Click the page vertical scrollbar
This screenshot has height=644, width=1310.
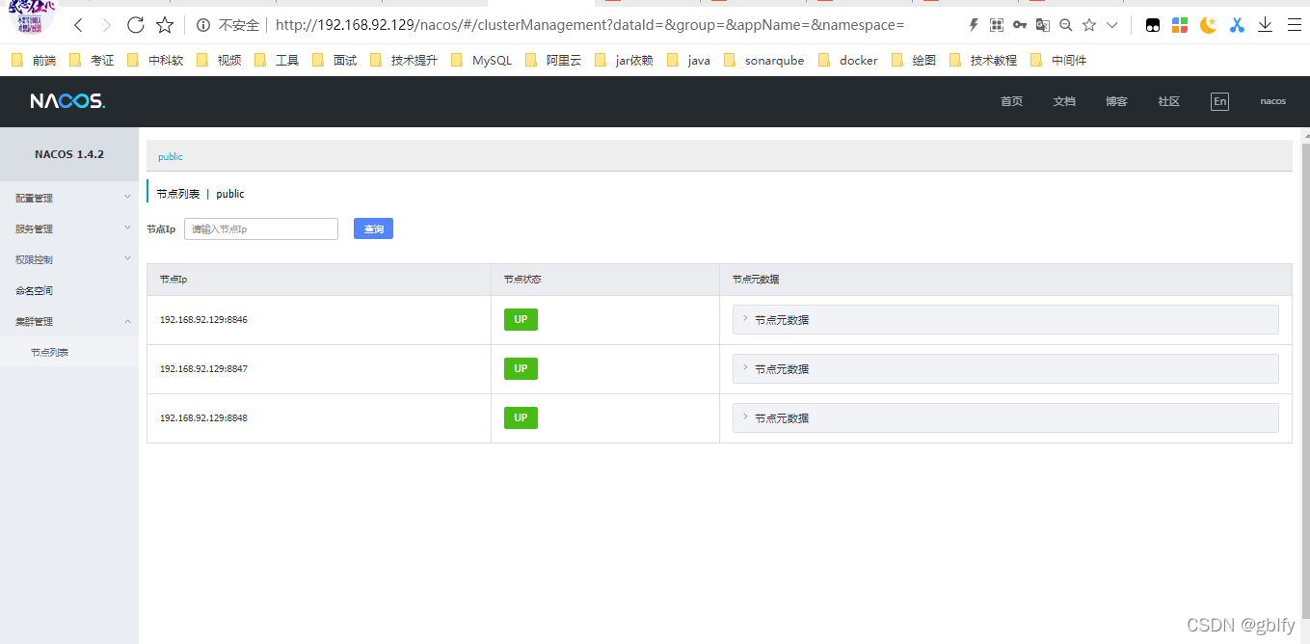pos(1306,381)
